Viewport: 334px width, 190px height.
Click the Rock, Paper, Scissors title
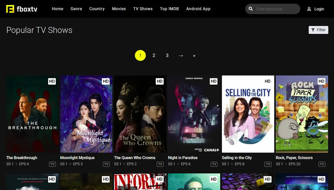click(x=294, y=157)
